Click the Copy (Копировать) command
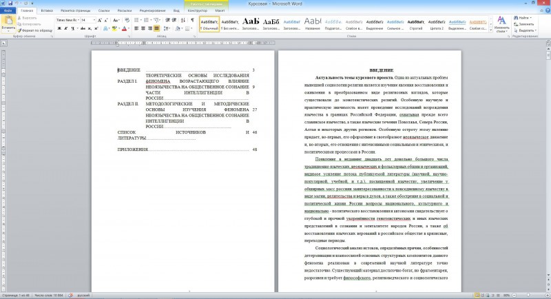 click(29, 24)
